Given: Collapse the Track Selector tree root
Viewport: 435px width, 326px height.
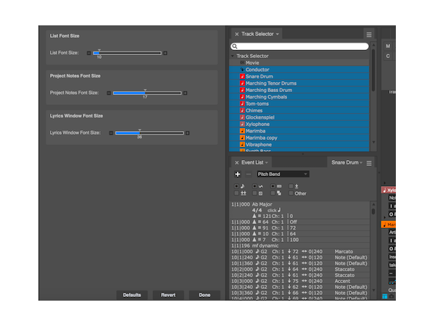Looking at the screenshot, I should (x=233, y=56).
